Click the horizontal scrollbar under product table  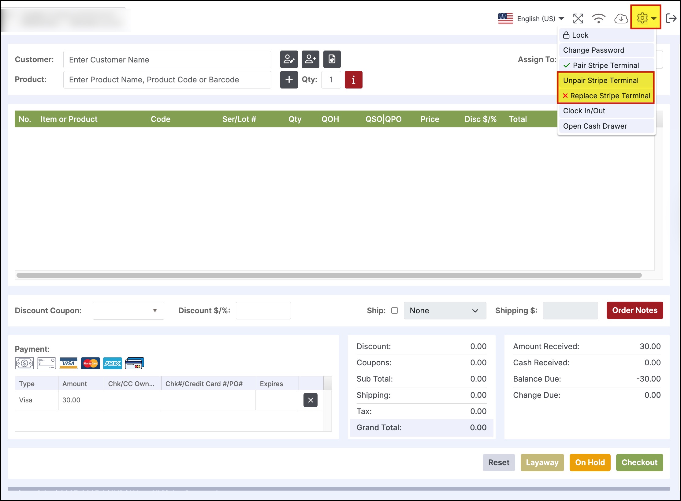pos(329,275)
